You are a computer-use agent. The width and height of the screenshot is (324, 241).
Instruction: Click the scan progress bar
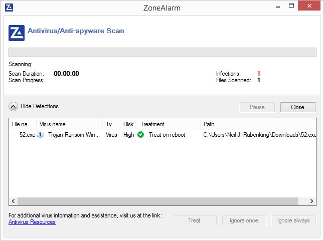point(163,53)
